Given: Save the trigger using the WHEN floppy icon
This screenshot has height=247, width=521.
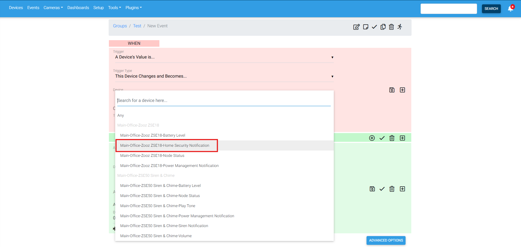Looking at the screenshot, I should pos(392,90).
